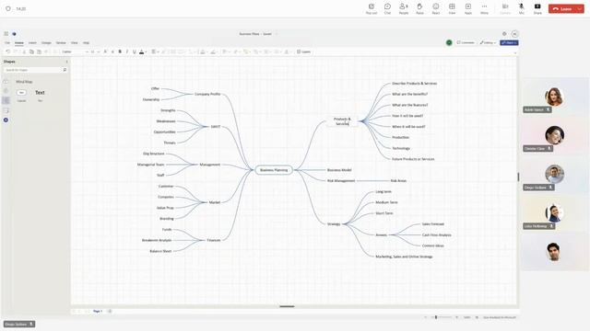
Task: Click the Paste icon in the toolbar
Action: [x=39, y=51]
